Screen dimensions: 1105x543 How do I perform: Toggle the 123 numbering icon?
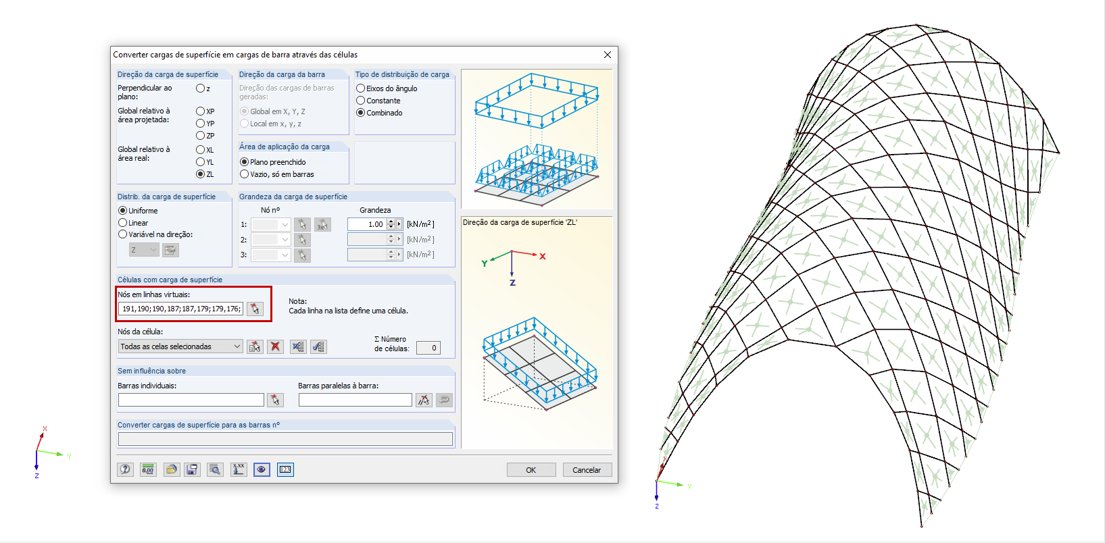pyautogui.click(x=285, y=469)
